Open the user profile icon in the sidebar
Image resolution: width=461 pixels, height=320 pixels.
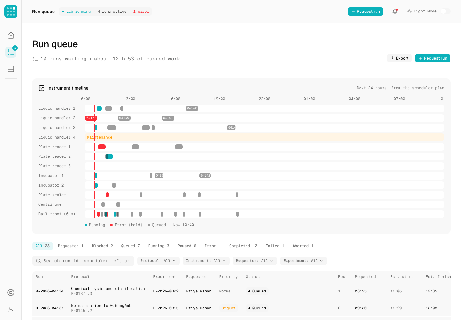11,309
